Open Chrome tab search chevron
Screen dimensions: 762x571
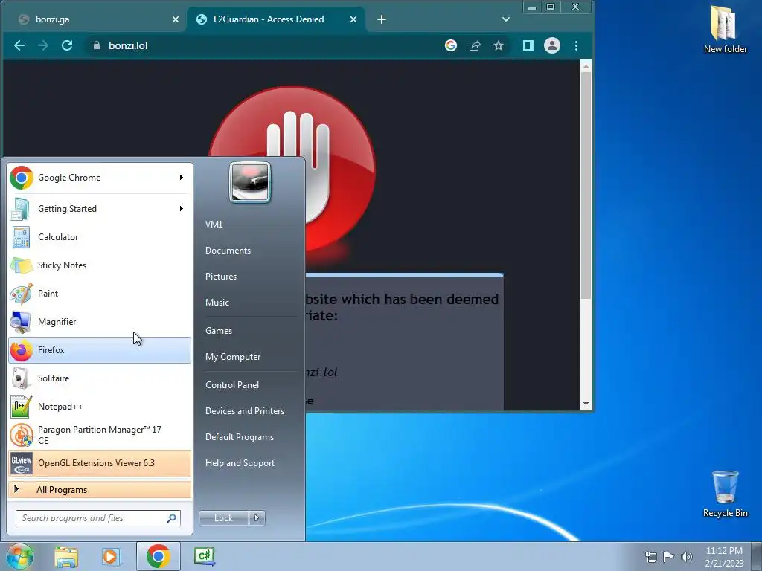(506, 19)
